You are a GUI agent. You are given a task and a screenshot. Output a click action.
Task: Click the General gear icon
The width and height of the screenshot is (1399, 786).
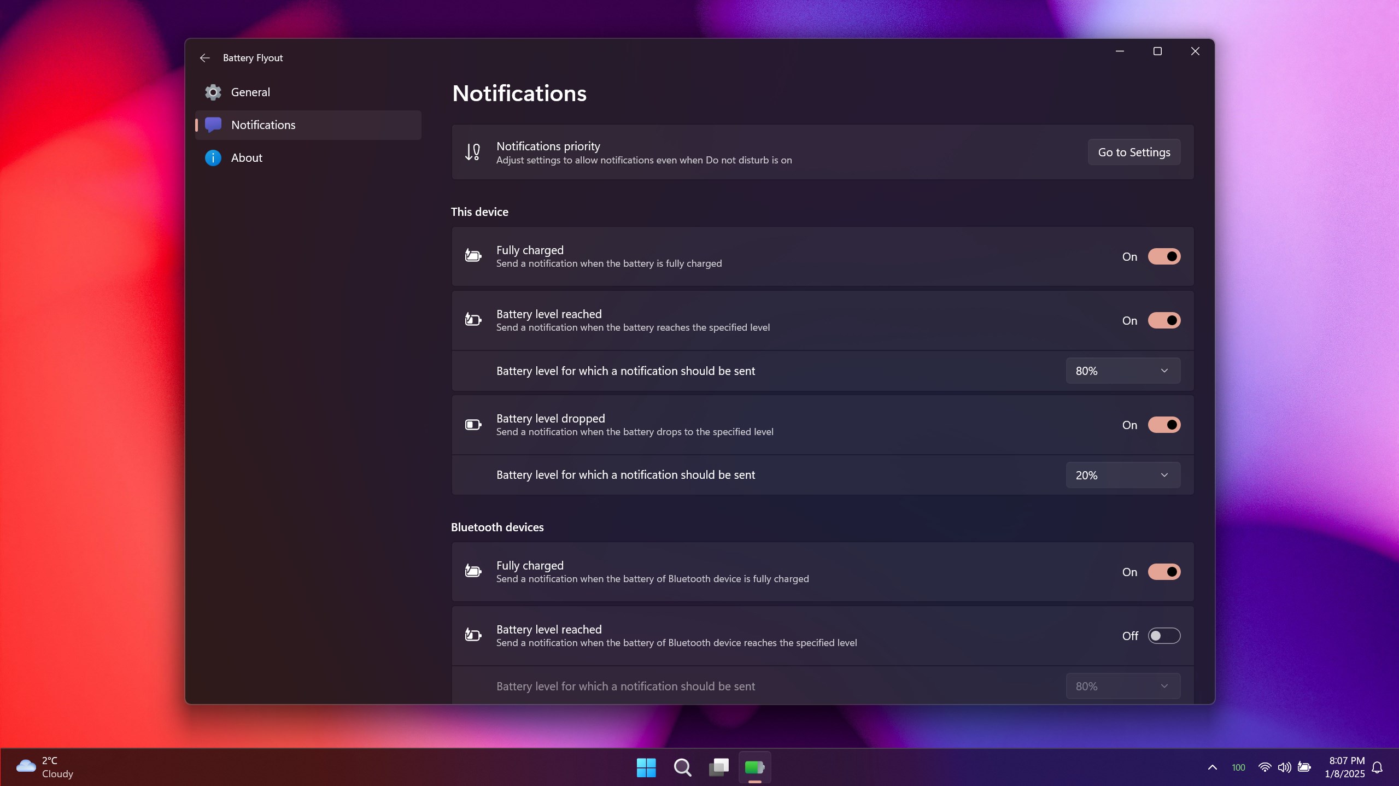click(213, 92)
